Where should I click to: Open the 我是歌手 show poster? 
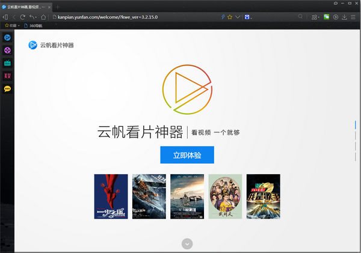(264, 197)
